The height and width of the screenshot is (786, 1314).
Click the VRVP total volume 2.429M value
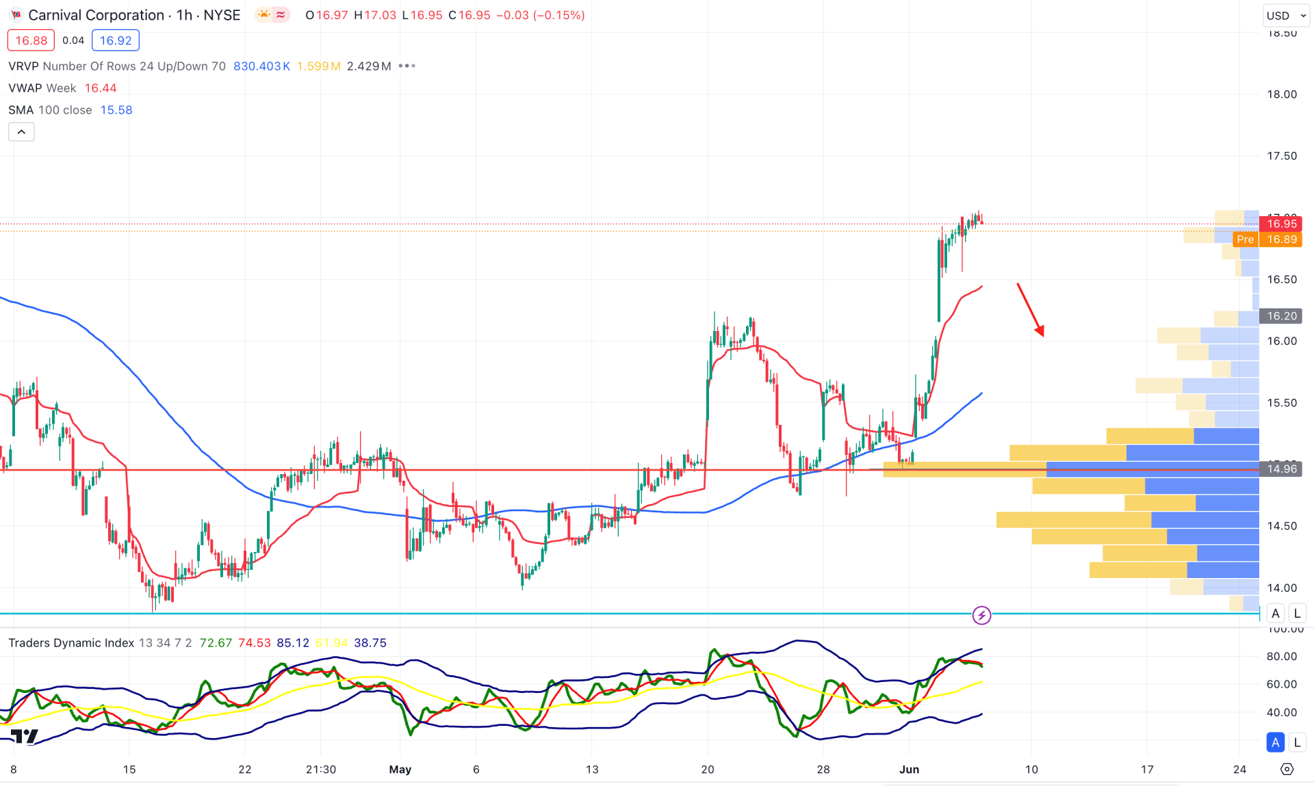(369, 66)
